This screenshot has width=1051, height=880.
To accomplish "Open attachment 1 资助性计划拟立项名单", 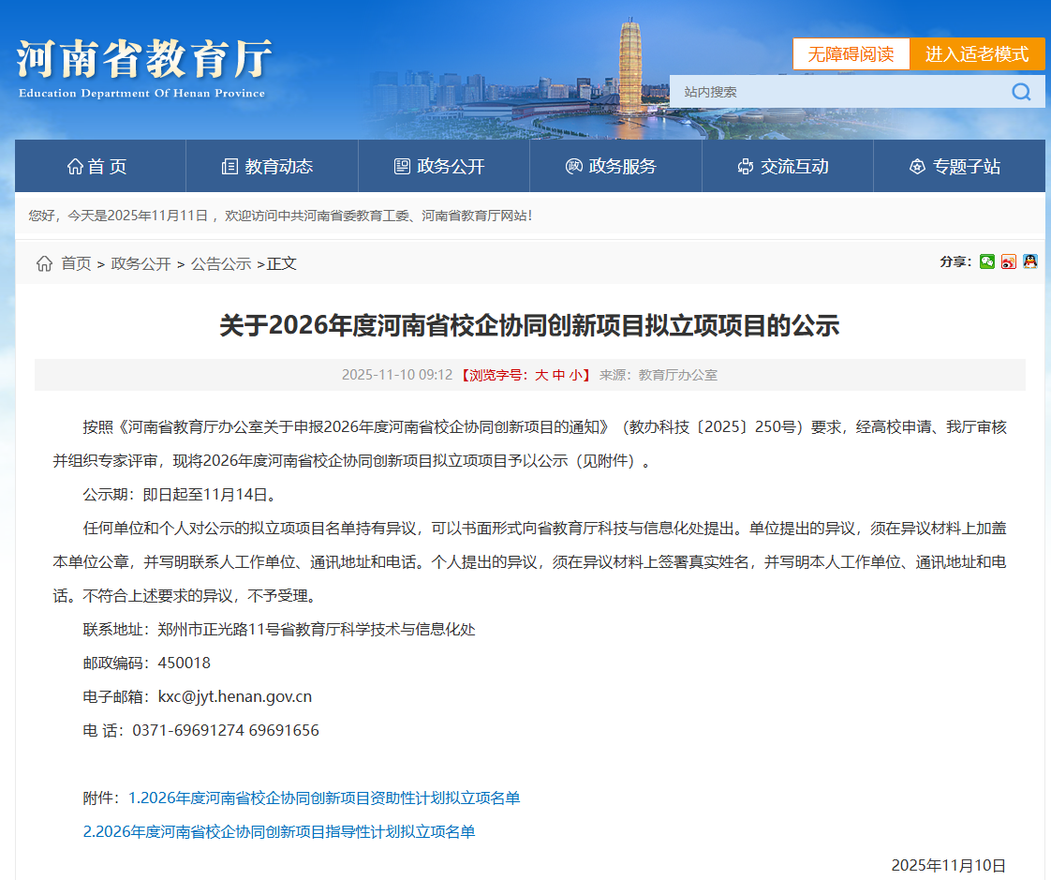I will 324,798.
